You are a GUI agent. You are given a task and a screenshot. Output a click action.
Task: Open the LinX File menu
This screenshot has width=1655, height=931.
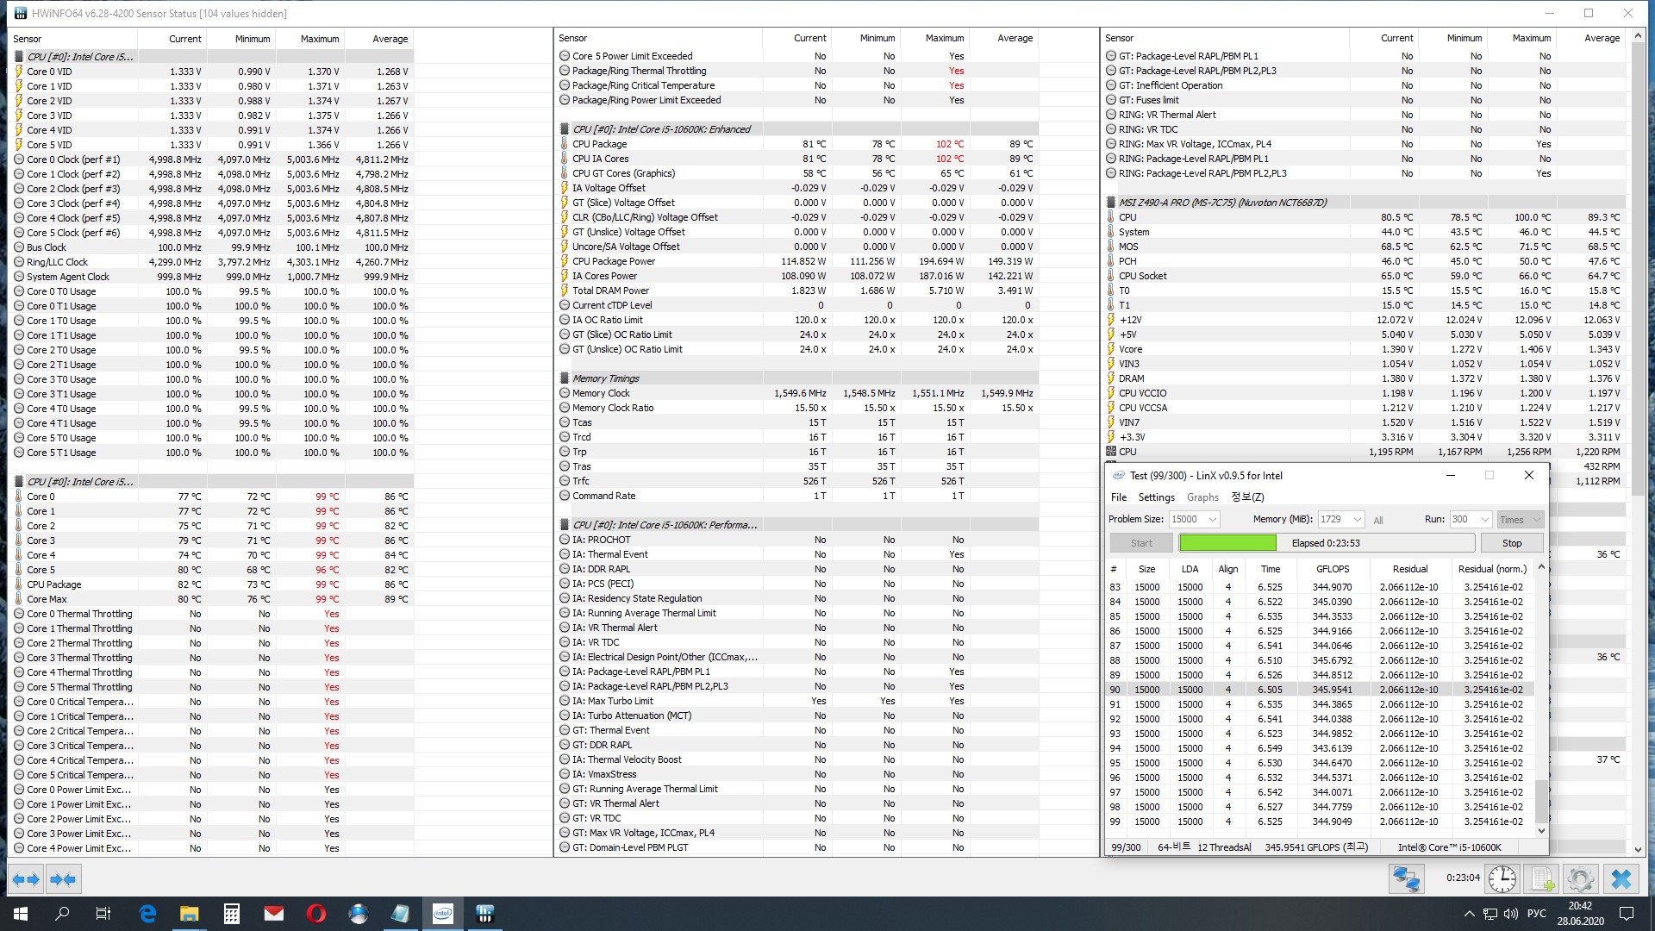point(1119,497)
